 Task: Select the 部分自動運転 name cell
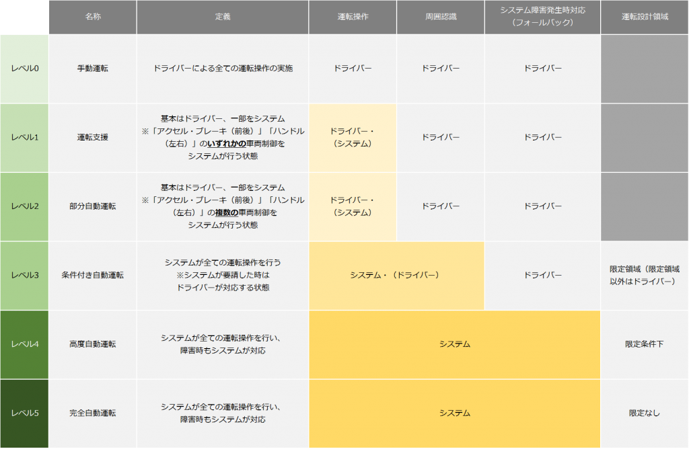92,206
